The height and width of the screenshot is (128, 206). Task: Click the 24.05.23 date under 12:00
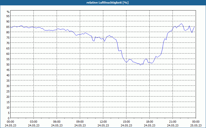pyautogui.click(x=103, y=125)
